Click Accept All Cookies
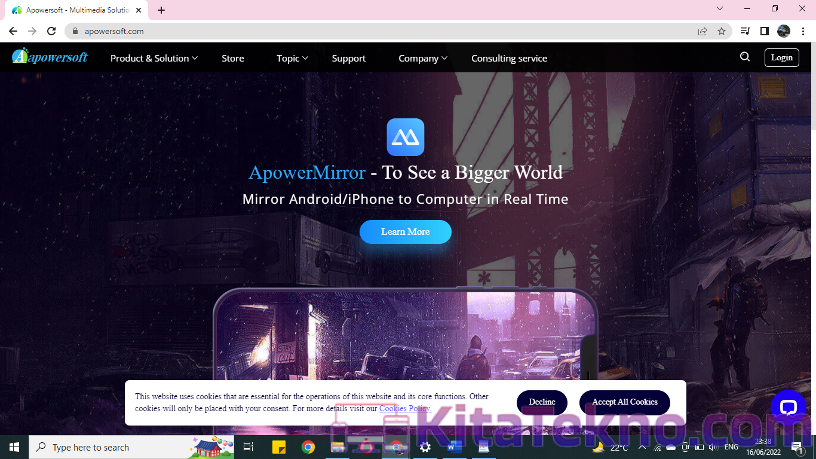Screen dimensions: 816x459 point(625,402)
